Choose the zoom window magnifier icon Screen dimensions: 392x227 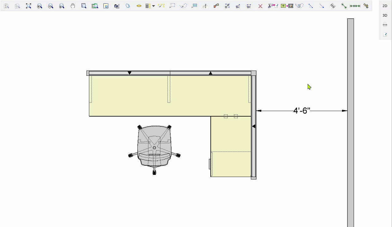84,6
